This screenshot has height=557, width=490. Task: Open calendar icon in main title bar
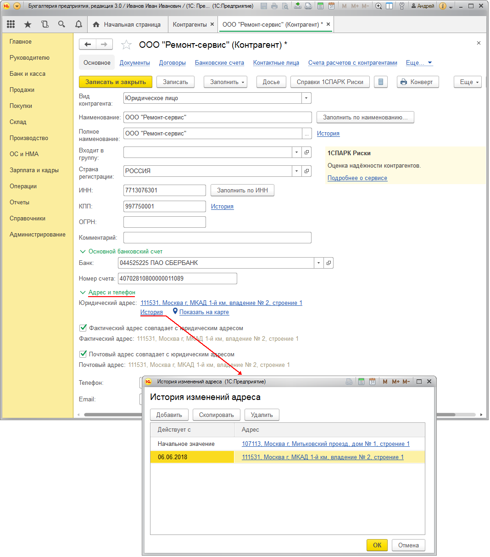(x=331, y=6)
